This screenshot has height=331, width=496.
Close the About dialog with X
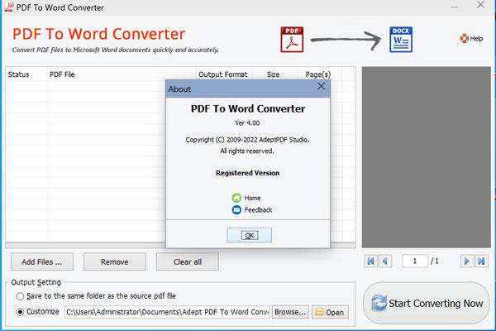(321, 86)
